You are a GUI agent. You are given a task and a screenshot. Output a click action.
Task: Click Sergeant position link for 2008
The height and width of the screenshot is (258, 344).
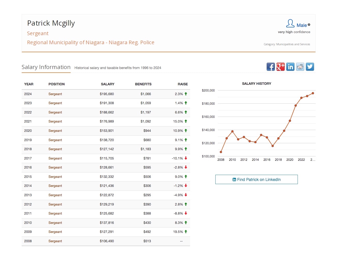coord(55,241)
